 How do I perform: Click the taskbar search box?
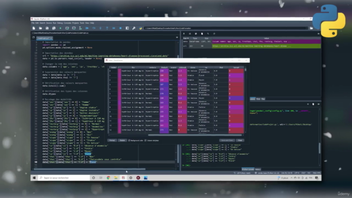pyautogui.click(x=64, y=178)
